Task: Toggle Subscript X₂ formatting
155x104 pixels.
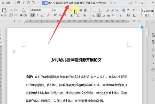Action: pyautogui.click(x=60, y=15)
